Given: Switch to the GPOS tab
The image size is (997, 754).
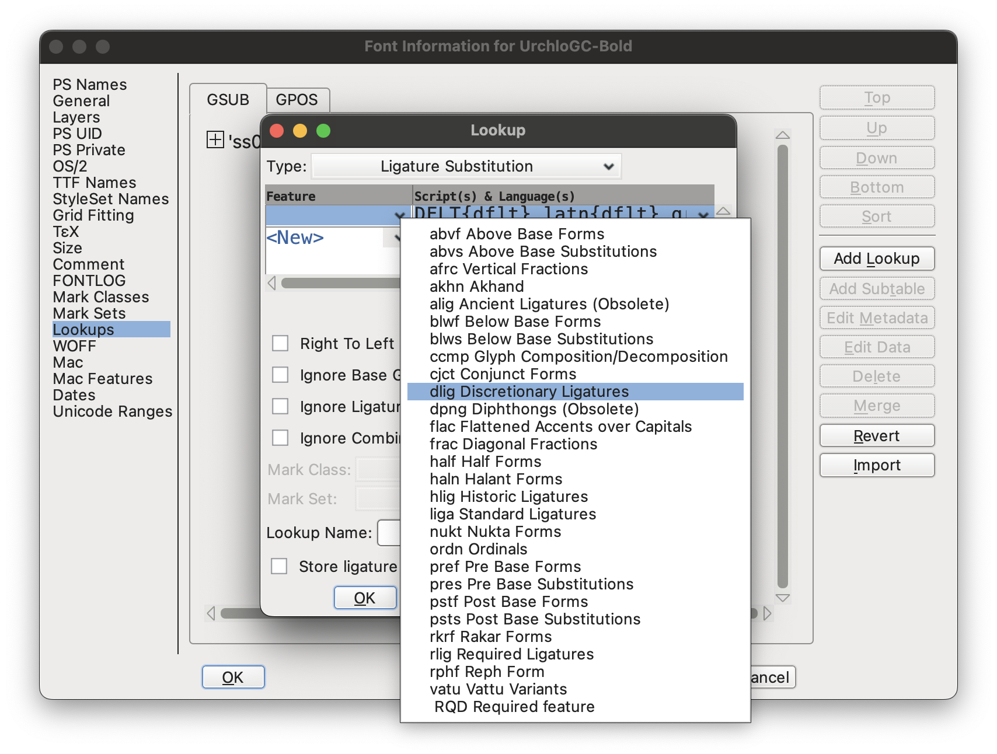Looking at the screenshot, I should click(298, 100).
